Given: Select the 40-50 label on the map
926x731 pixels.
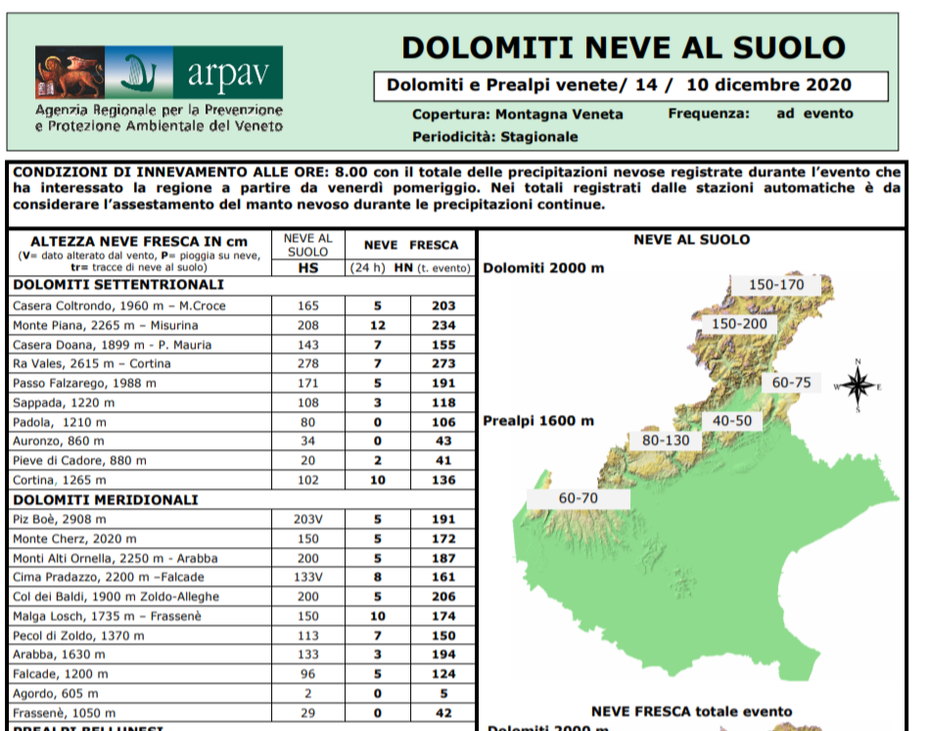Looking at the screenshot, I should coord(732,421).
